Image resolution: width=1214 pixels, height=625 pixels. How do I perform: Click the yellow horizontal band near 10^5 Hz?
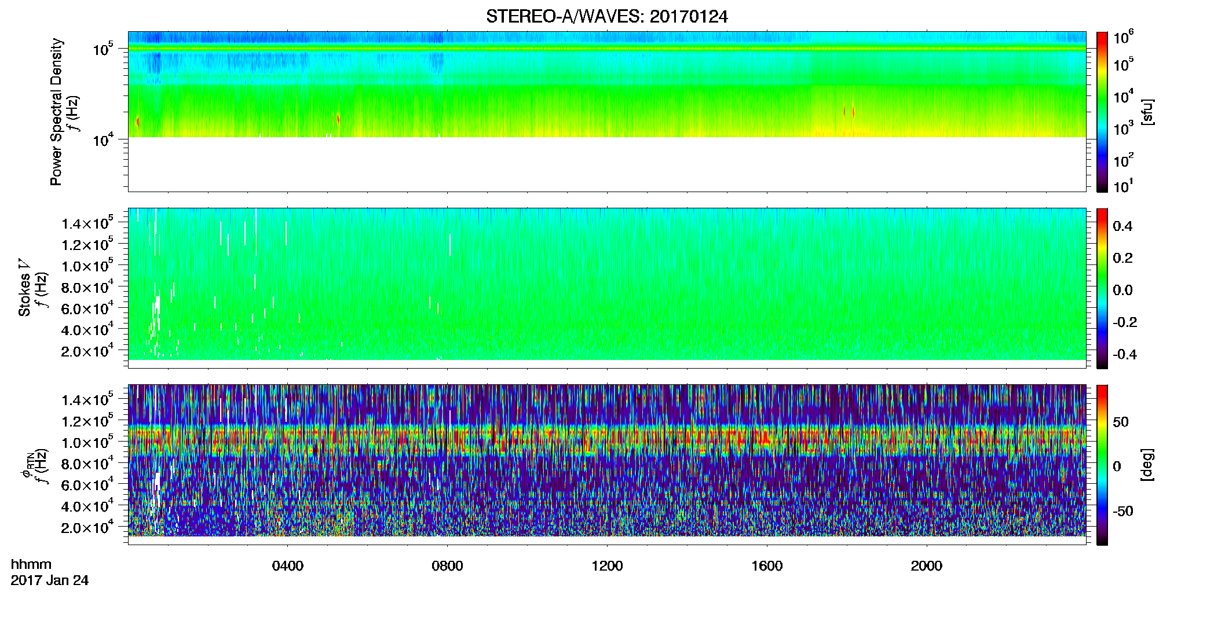pos(606,49)
